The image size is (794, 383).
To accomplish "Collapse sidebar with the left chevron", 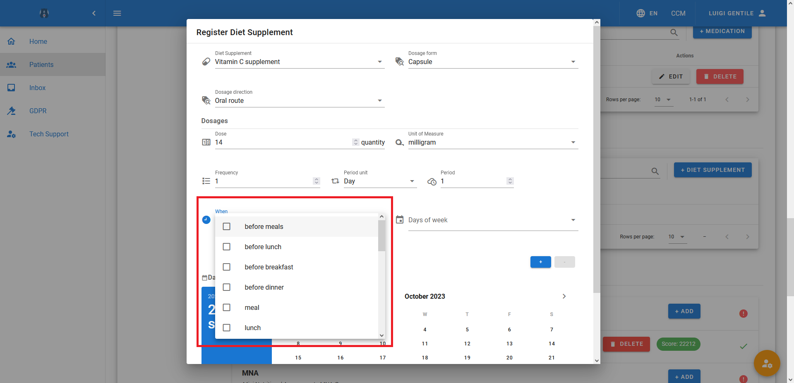I will tap(94, 13).
